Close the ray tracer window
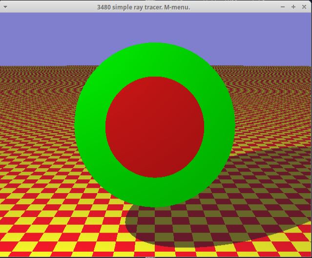Viewport: 312px width, 258px height. [304, 7]
